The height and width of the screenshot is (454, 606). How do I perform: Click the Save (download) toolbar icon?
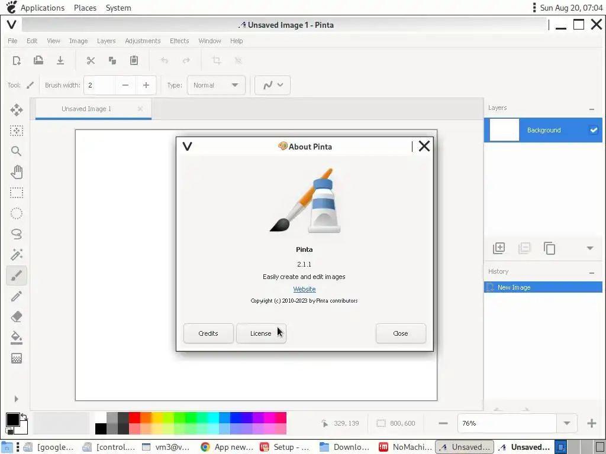click(x=60, y=60)
